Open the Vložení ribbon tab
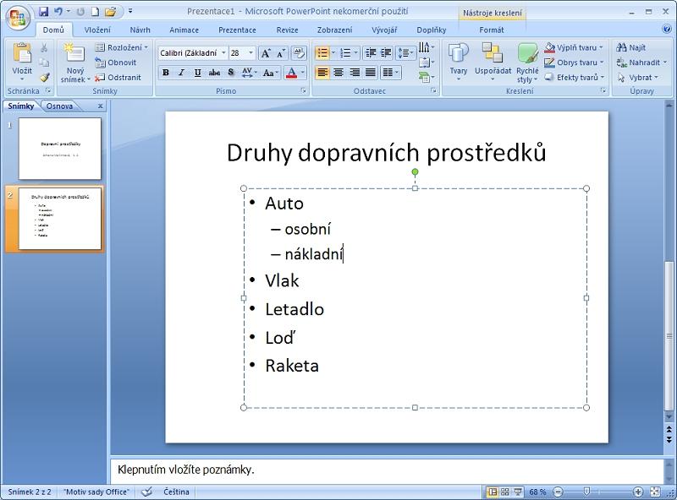The image size is (677, 500). [97, 30]
